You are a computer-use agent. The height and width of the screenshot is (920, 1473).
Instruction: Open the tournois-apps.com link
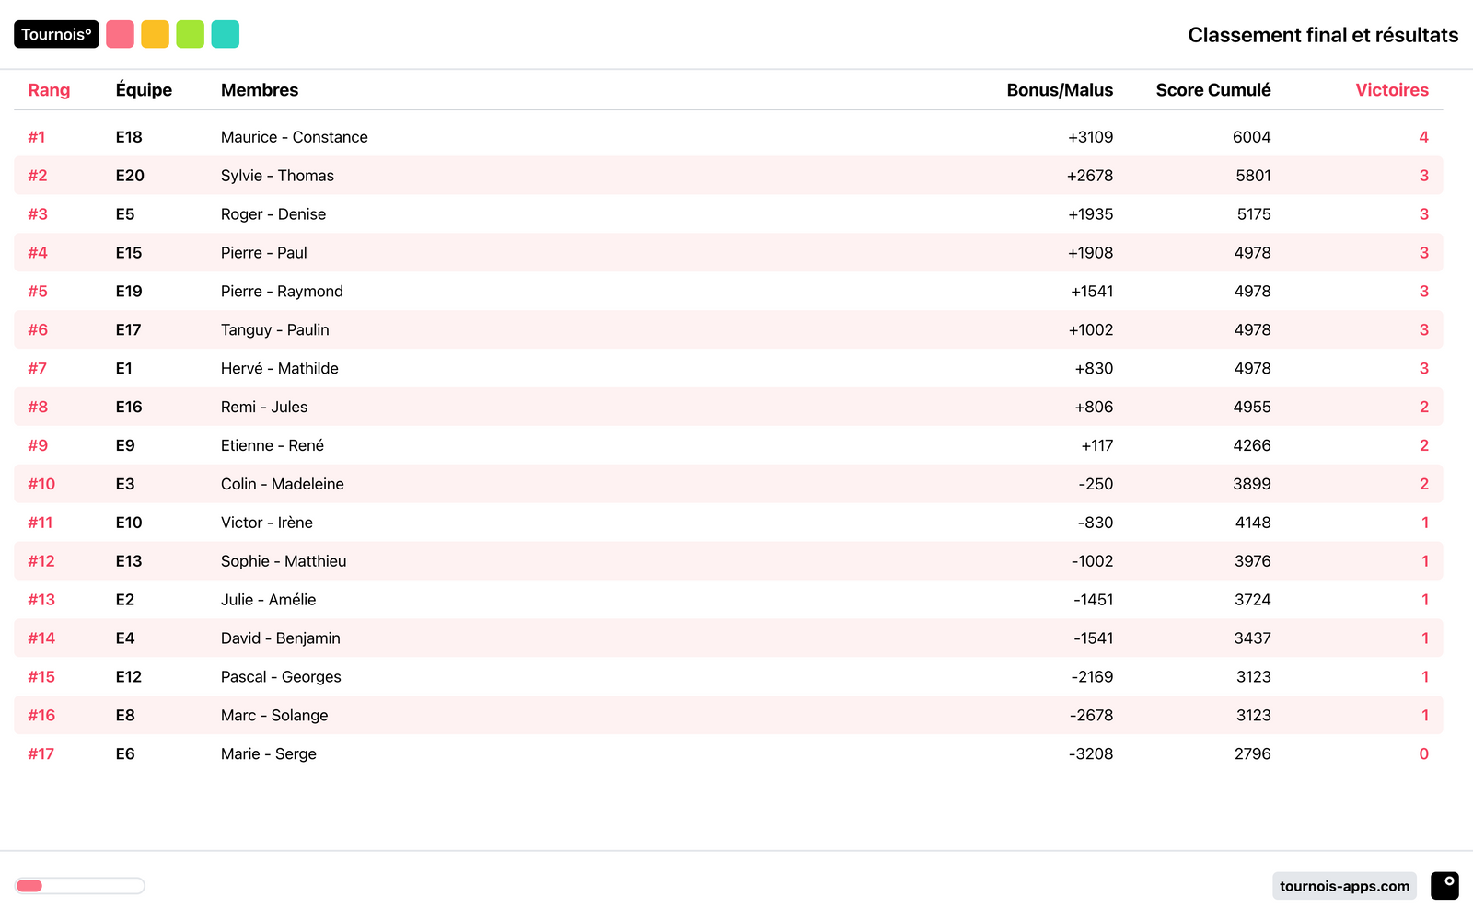pos(1344,886)
